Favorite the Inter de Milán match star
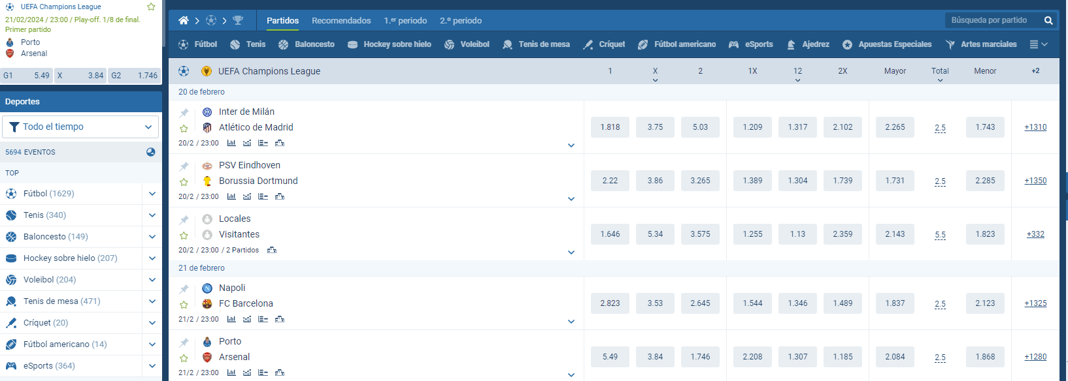 coord(184,129)
